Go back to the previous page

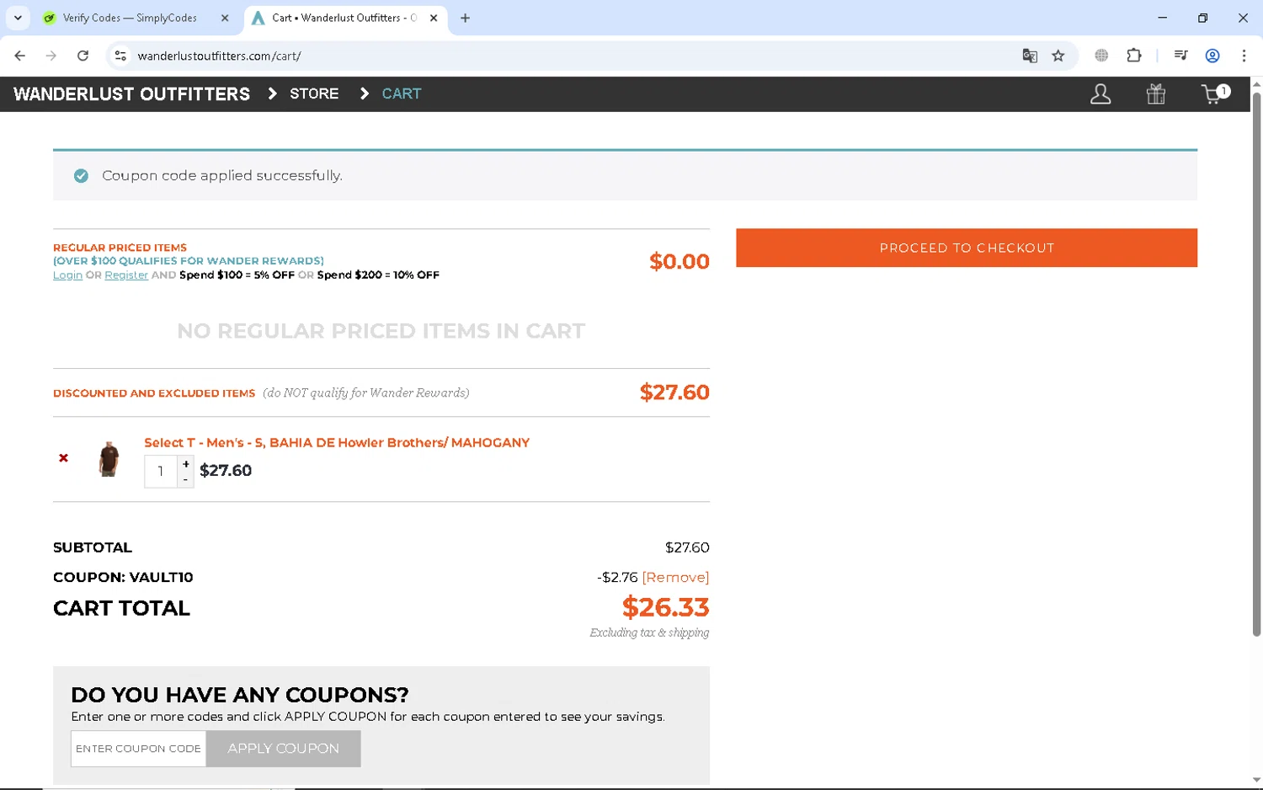20,56
